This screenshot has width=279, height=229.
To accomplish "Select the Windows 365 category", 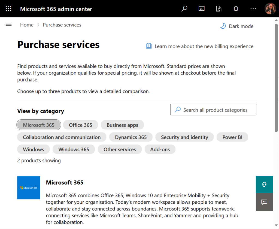I will click(74, 149).
